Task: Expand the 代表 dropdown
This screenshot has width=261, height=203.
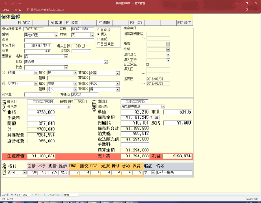Action: tap(66, 67)
